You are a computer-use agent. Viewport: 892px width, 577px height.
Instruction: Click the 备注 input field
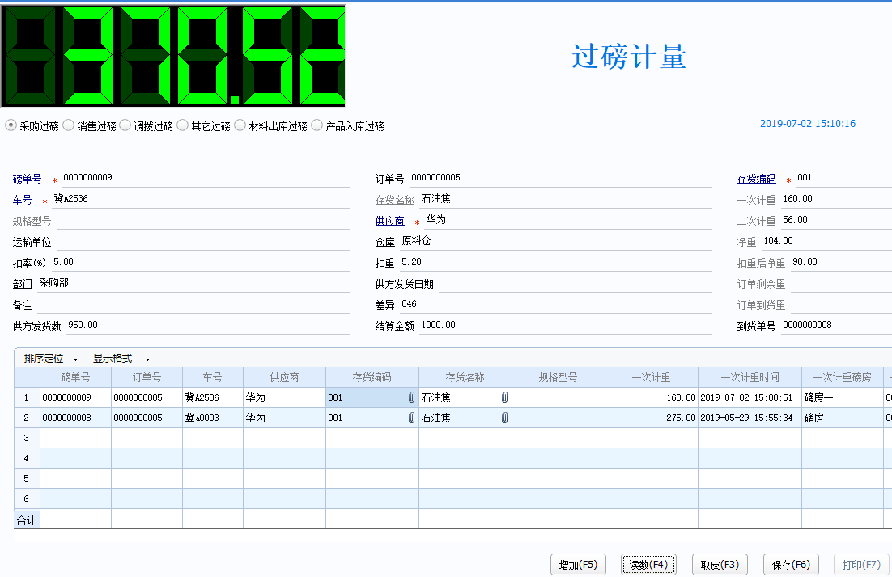193,304
